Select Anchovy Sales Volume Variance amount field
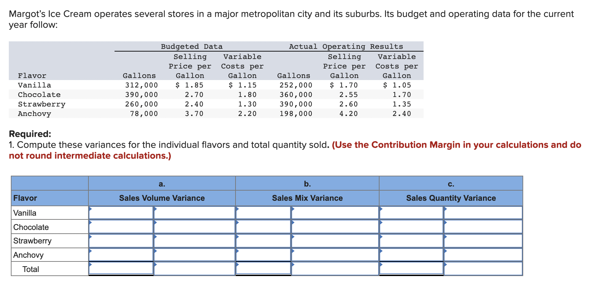The height and width of the screenshot is (293, 593). point(121,255)
